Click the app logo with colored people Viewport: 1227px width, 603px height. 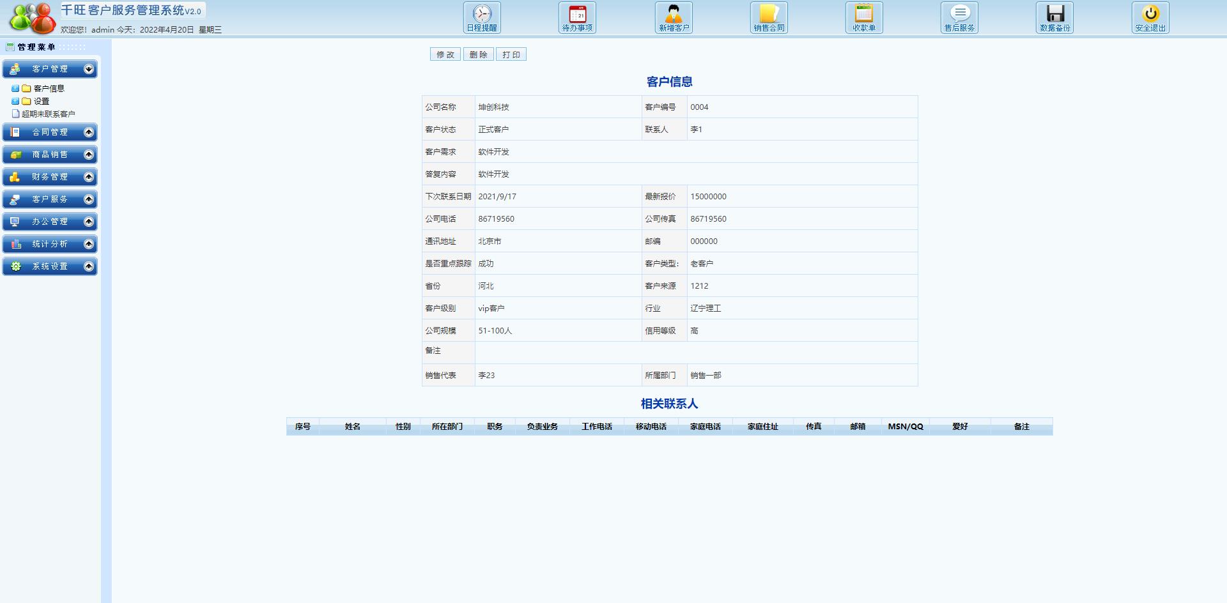pyautogui.click(x=32, y=18)
